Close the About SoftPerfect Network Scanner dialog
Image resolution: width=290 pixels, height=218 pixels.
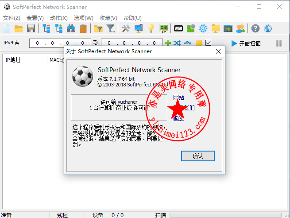pyautogui.click(x=218, y=51)
